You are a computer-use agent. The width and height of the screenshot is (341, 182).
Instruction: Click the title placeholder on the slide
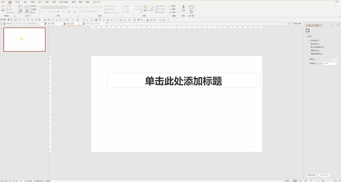click(x=183, y=80)
